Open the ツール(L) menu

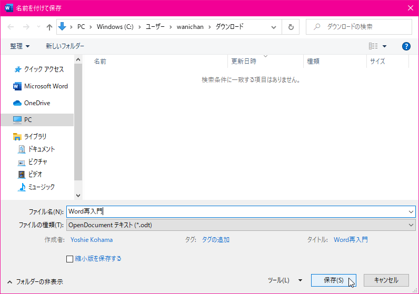(285, 280)
